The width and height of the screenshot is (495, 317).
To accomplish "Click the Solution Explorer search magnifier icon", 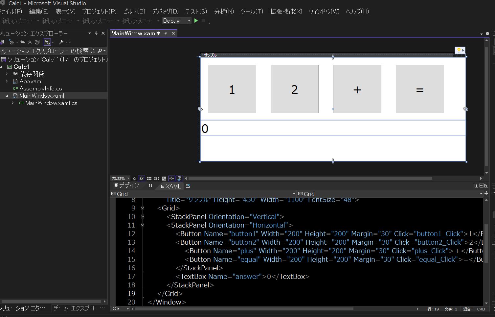I will (x=100, y=51).
